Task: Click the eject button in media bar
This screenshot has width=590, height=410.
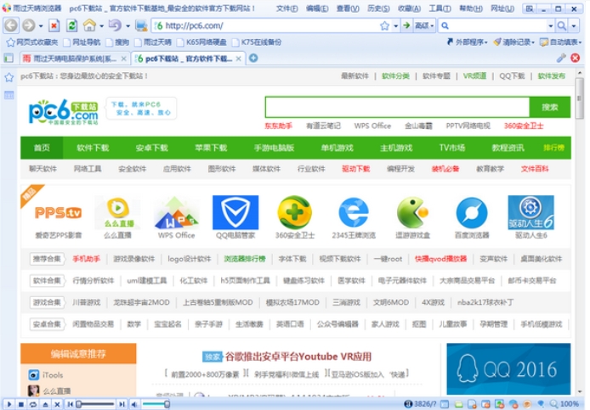Action: [x=45, y=404]
